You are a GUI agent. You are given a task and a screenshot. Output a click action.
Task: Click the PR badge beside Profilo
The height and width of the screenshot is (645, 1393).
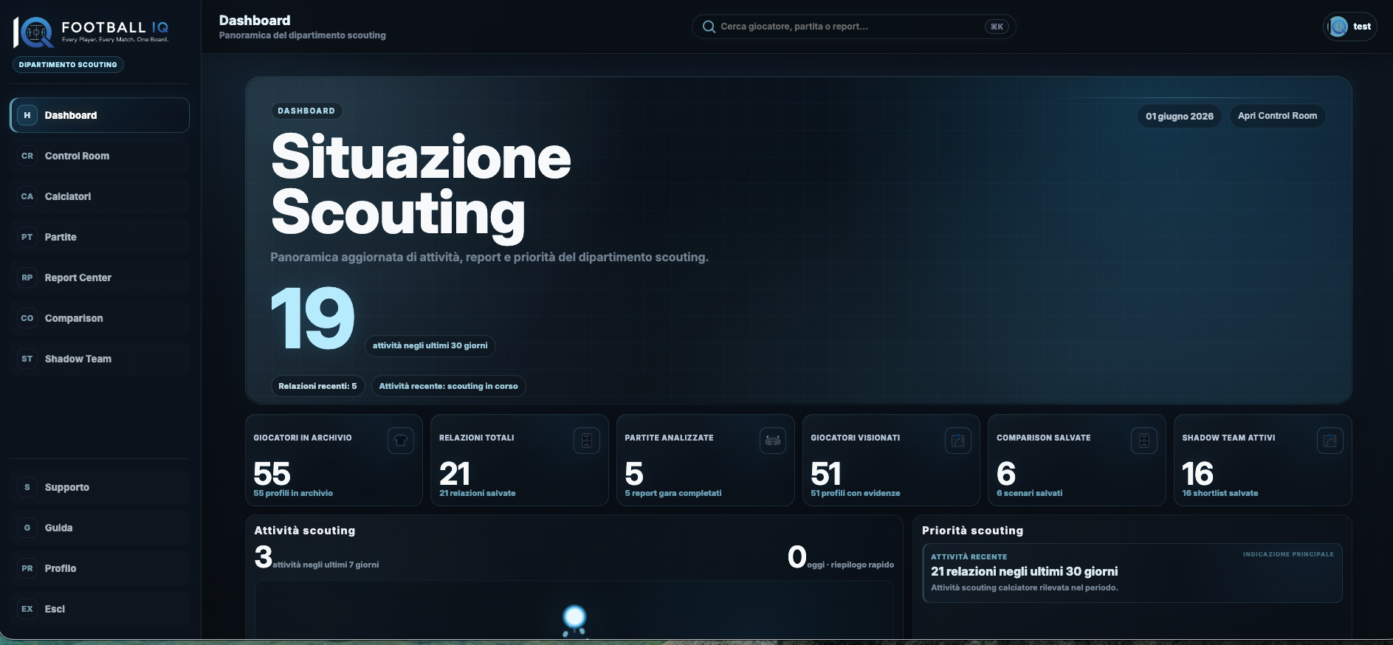point(27,568)
